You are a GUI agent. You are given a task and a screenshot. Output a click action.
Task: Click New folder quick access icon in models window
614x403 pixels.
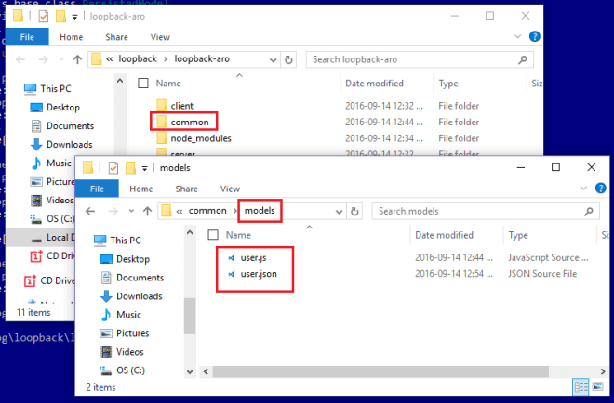(x=130, y=168)
